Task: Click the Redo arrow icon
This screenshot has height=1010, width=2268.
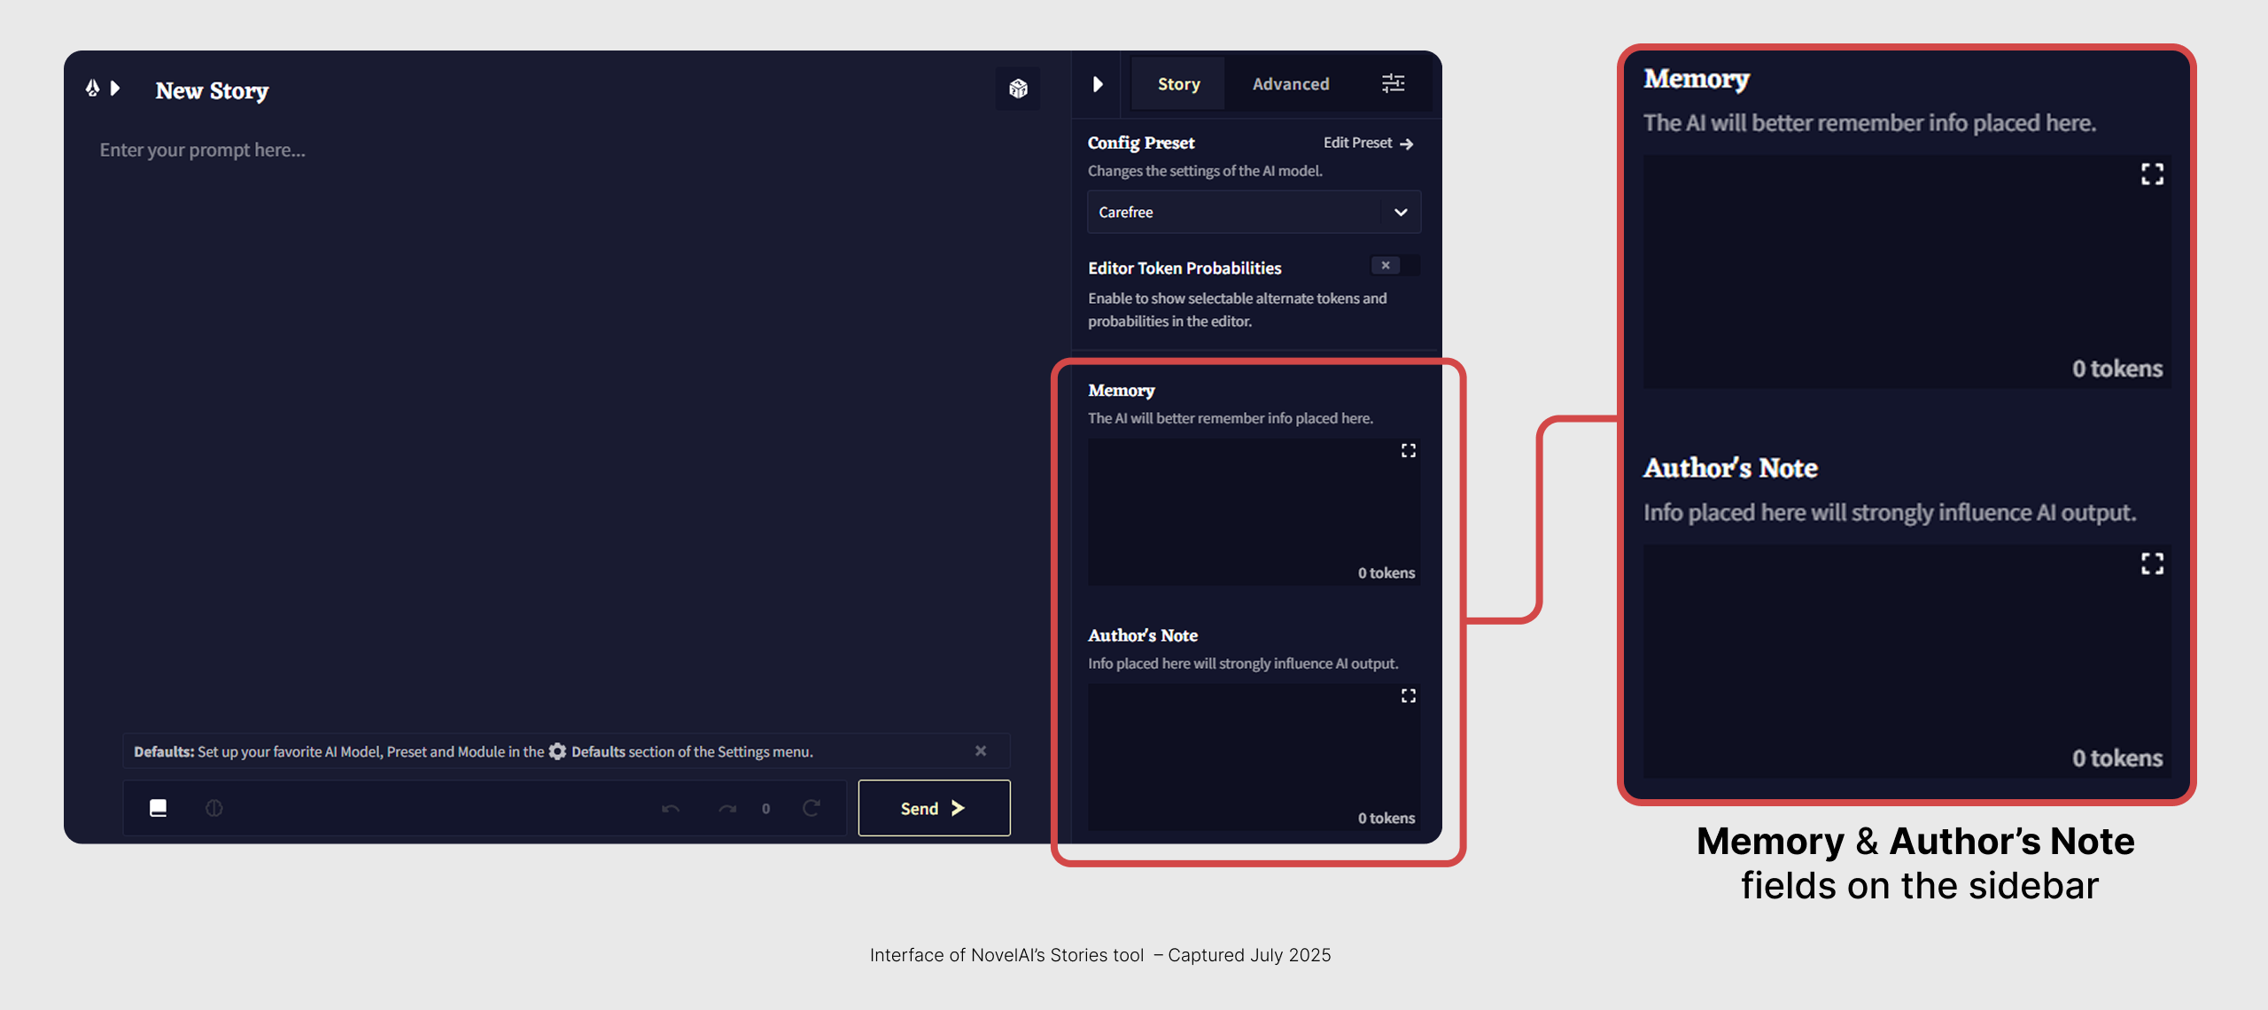Action: pyautogui.click(x=727, y=808)
